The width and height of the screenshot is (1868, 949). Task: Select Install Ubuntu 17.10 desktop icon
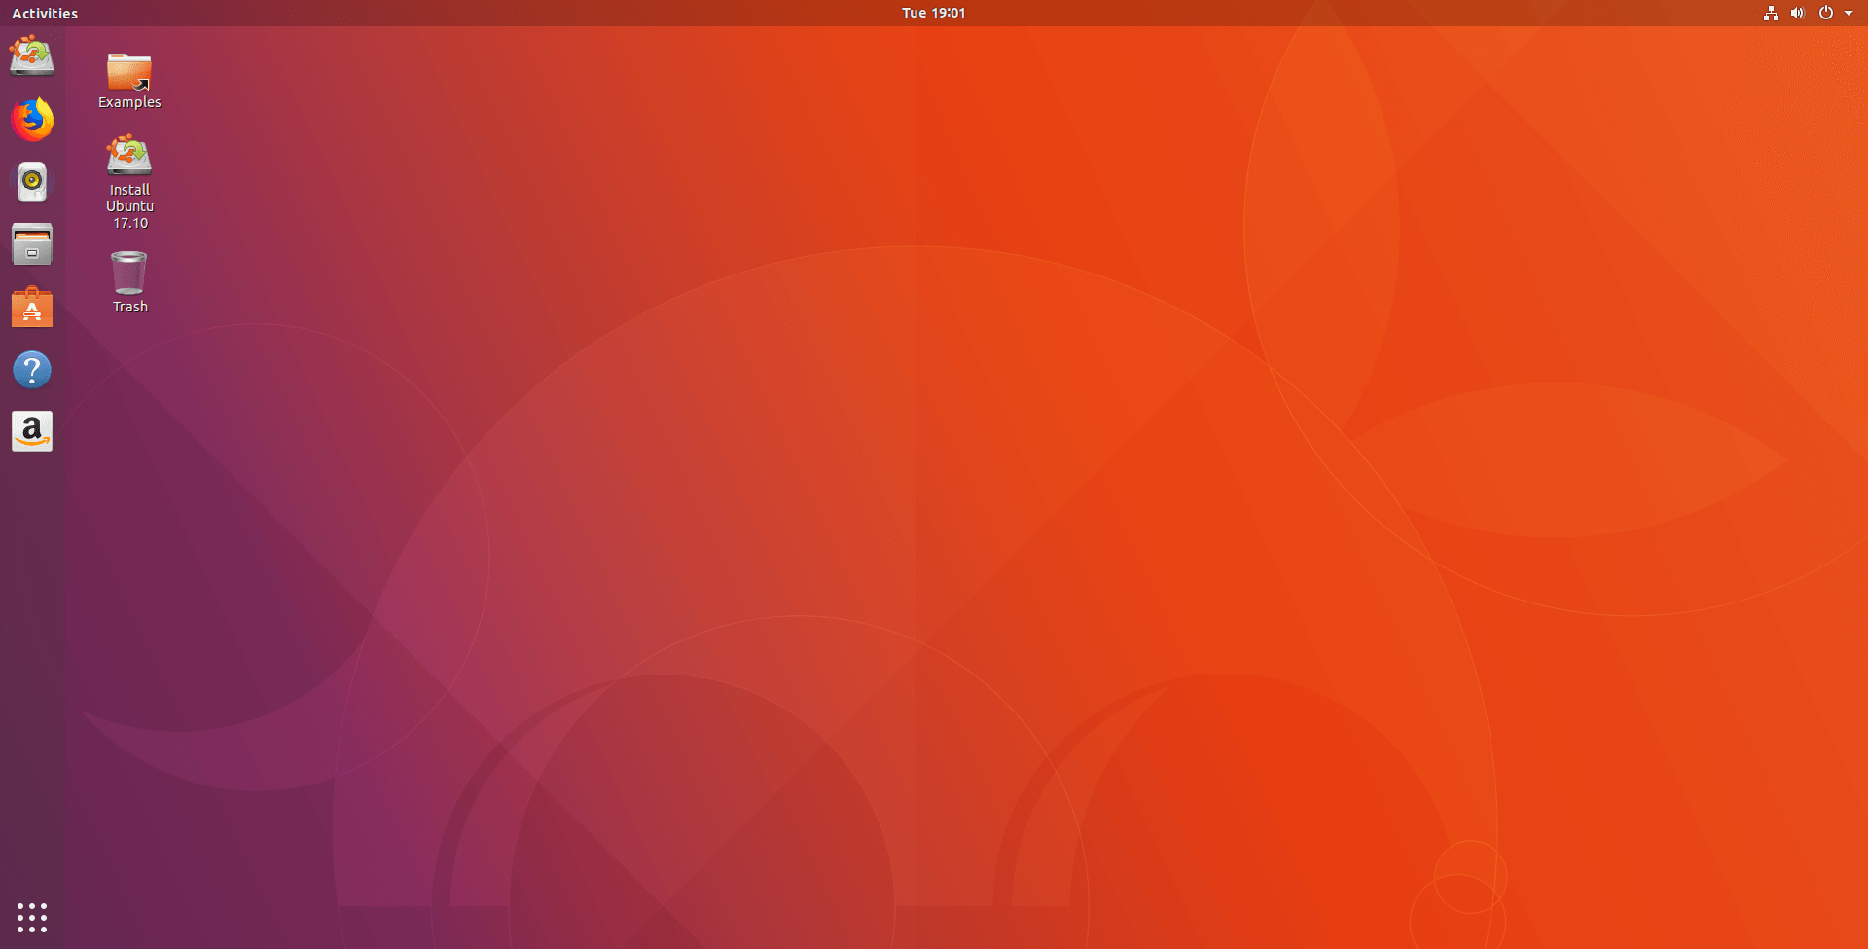tap(129, 182)
